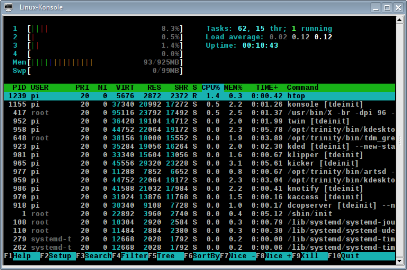The width and height of the screenshot is (407, 270).
Task: Click the terminal scrollbar down arrow
Action: tap(400, 261)
